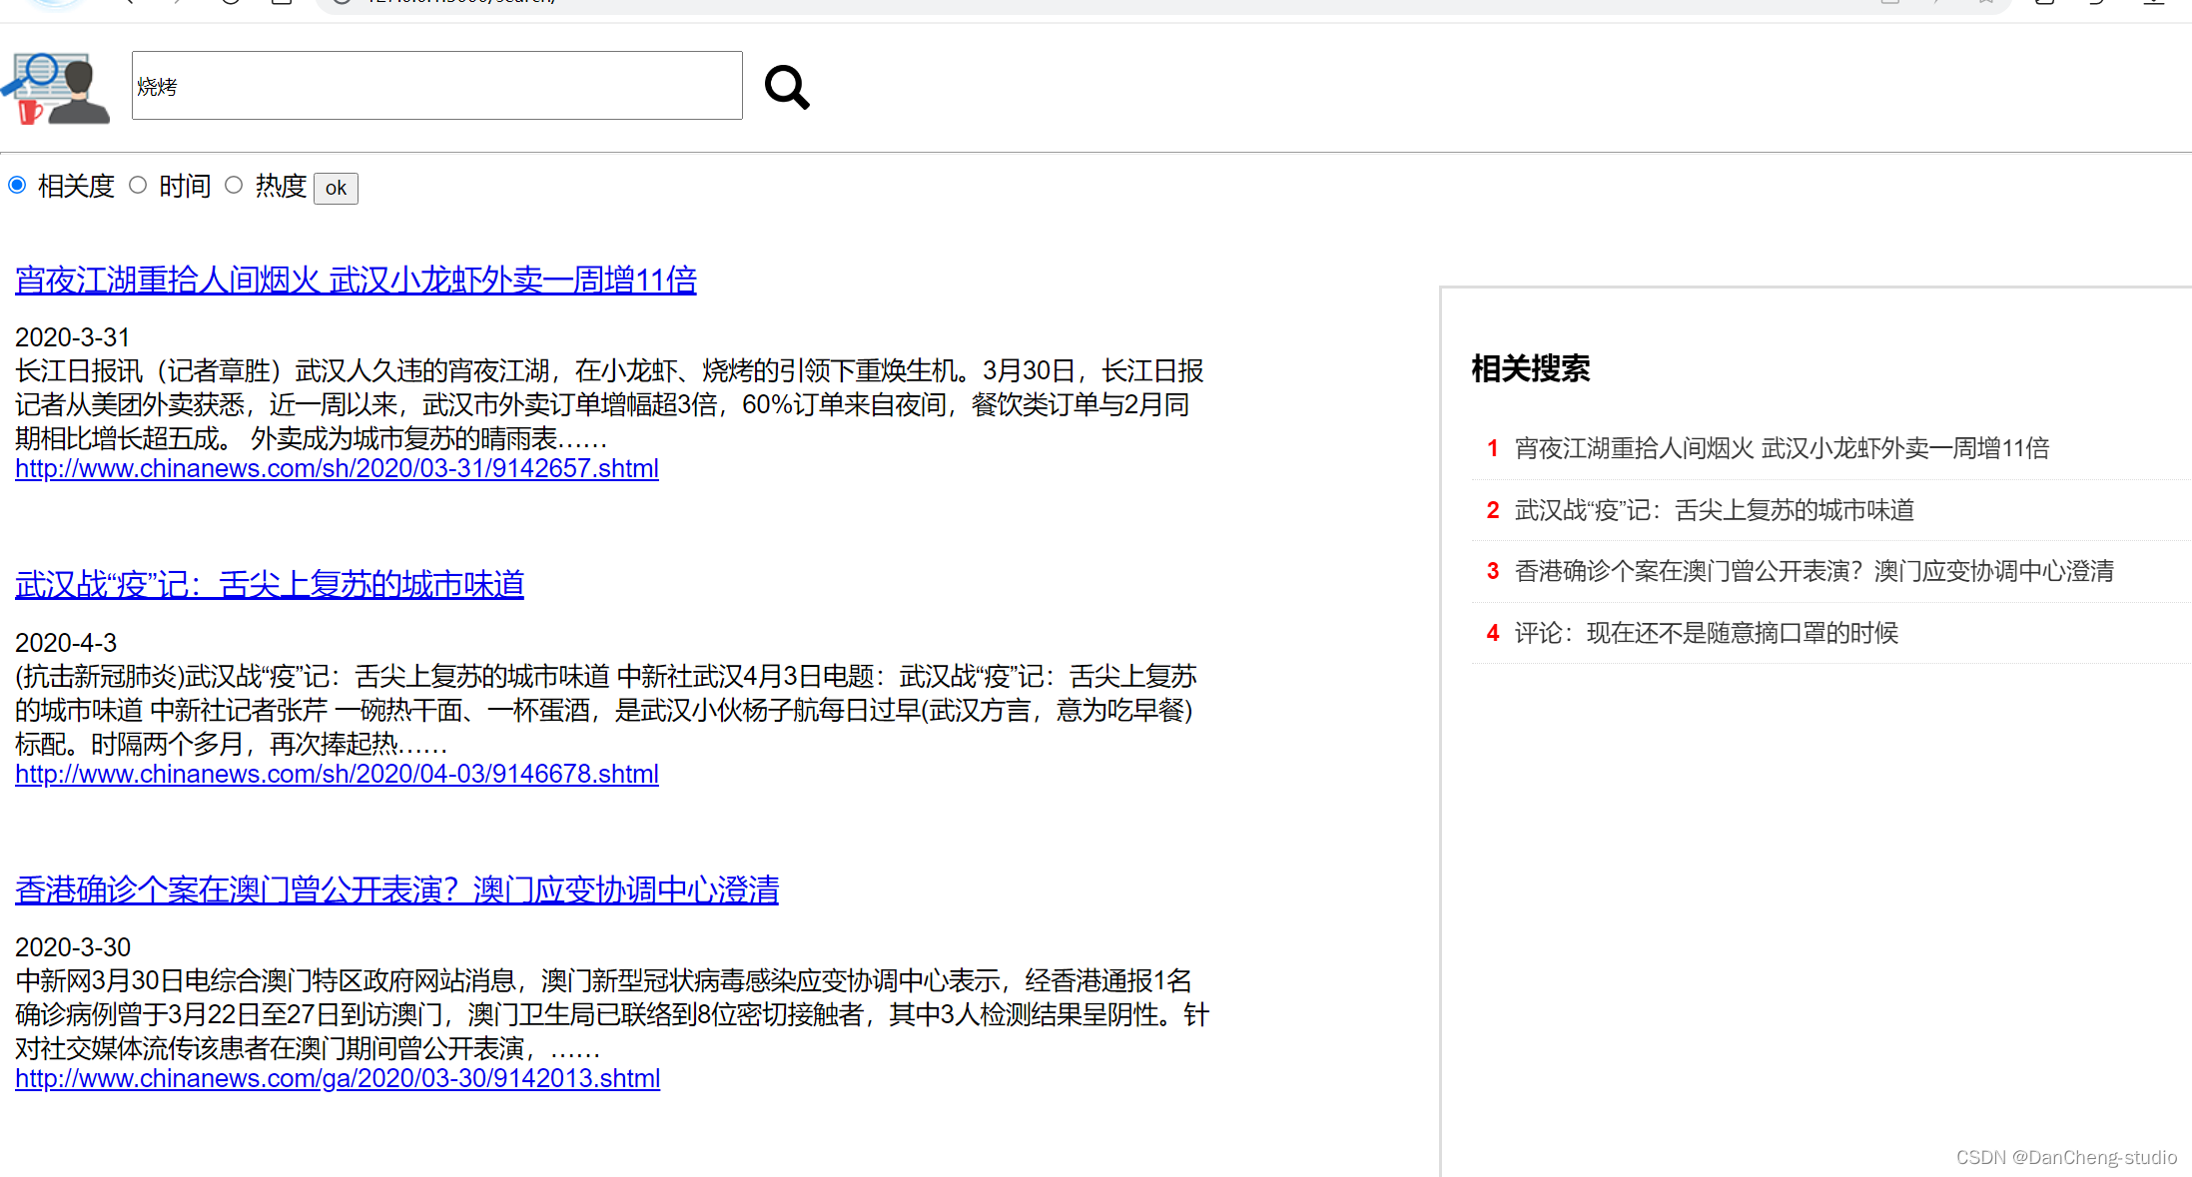2192x1177 pixels.
Task: Click the chinanews URL ending 9142657.shtml
Action: click(x=337, y=469)
